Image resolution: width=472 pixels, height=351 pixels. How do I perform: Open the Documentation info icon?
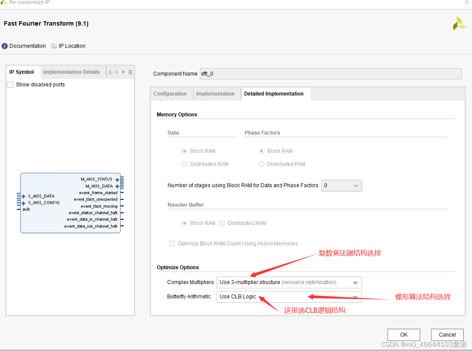point(5,46)
